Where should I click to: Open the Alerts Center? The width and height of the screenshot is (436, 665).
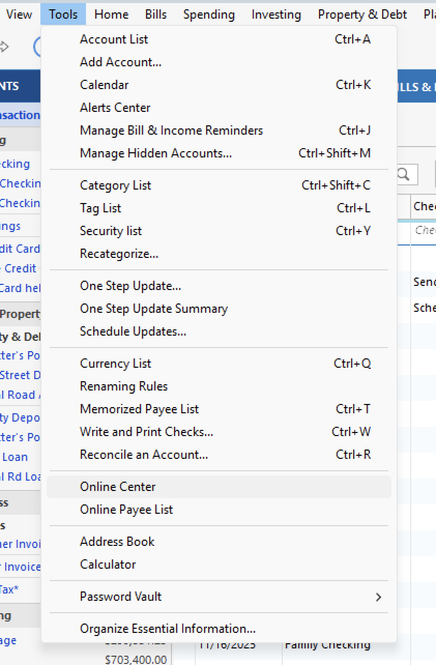click(x=115, y=107)
